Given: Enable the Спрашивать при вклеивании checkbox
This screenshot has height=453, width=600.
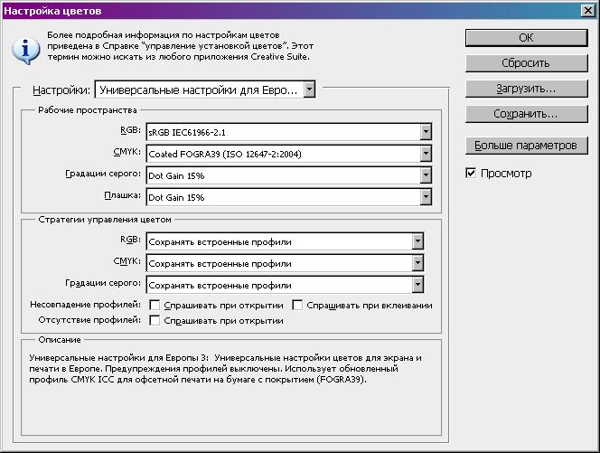Looking at the screenshot, I should (x=298, y=306).
